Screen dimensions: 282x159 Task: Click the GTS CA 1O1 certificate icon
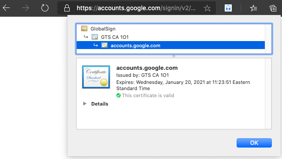95,37
